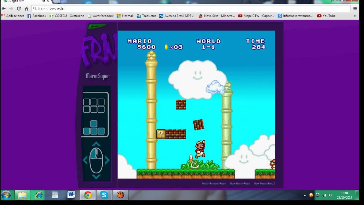This screenshot has height=205, width=364.
Task: Open File Explorer from taskbar
Action: (x=22, y=195)
